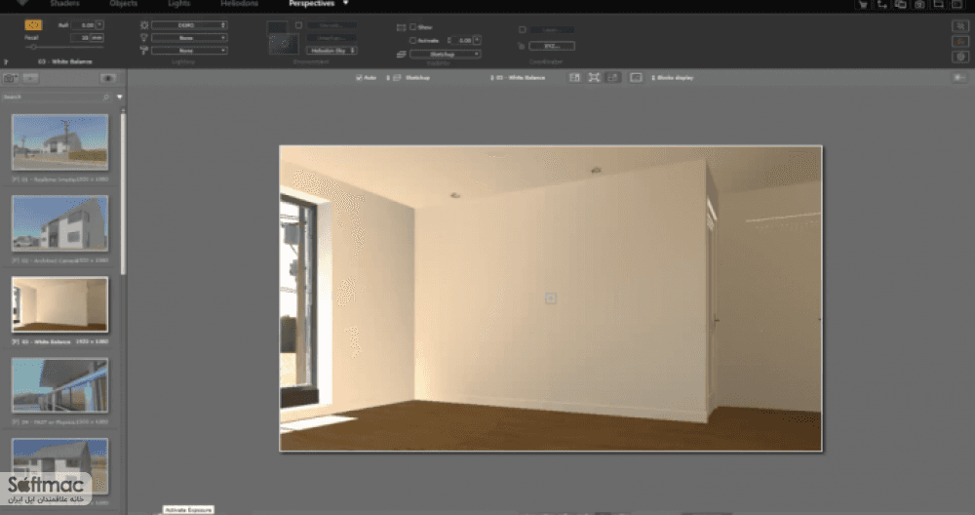Screen dimensions: 975x515
Task: Adjust the Focal length slider handle
Action: 33,47
